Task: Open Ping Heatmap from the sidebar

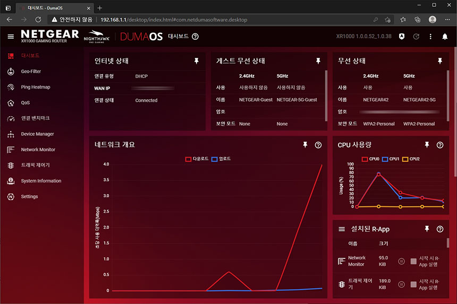Action: point(36,87)
